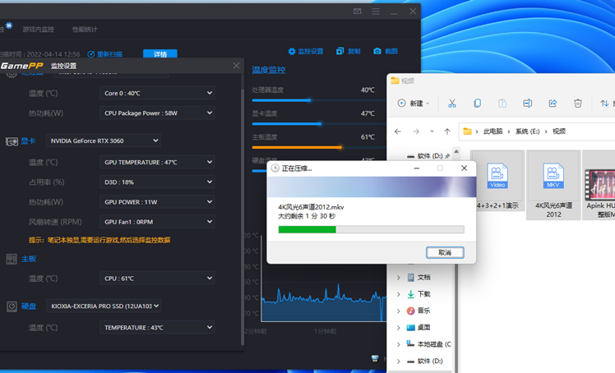The width and height of the screenshot is (615, 373).
Task: Open the hamburger menu in GamePP title bar
Action: [376, 12]
